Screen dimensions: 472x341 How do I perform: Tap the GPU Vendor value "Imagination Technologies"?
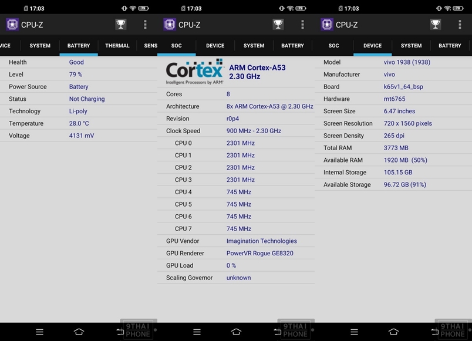[262, 241]
